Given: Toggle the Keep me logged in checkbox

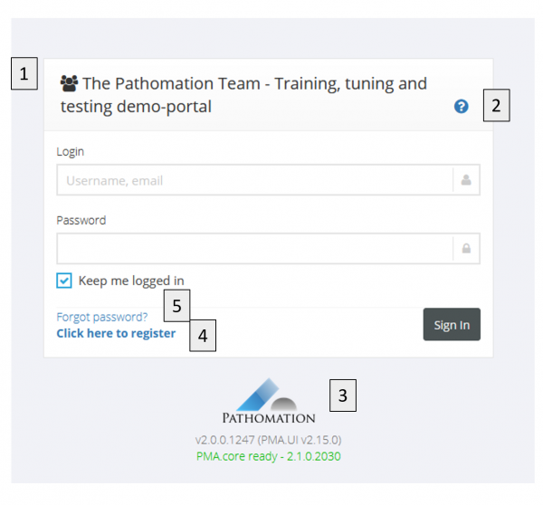Looking at the screenshot, I should tap(64, 281).
